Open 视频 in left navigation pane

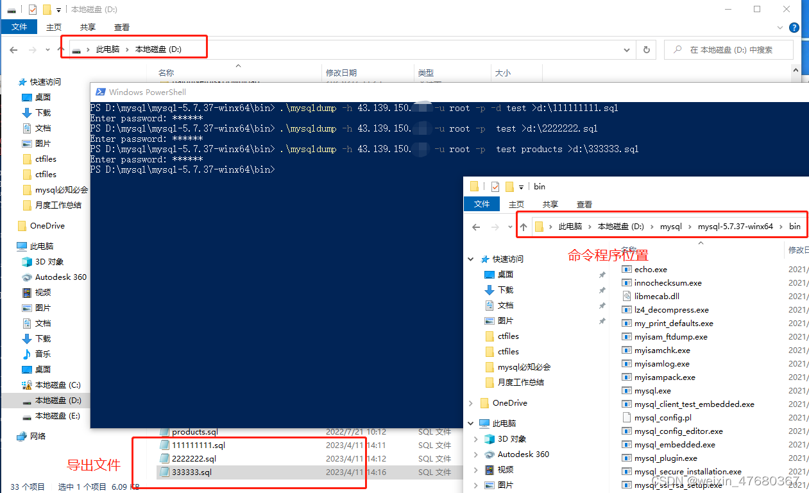pos(43,293)
